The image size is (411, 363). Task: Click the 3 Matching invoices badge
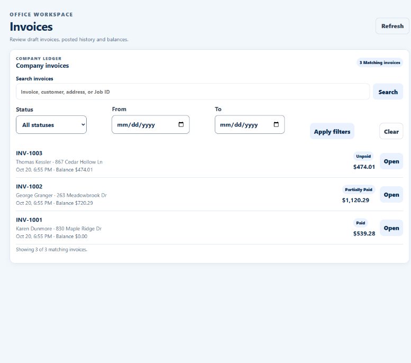click(x=380, y=62)
